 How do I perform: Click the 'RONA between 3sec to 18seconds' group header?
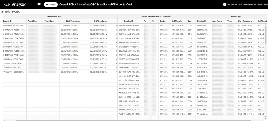click(x=156, y=17)
